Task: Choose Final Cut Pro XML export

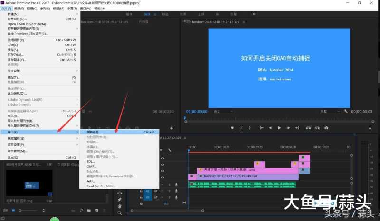Action: tap(119, 186)
